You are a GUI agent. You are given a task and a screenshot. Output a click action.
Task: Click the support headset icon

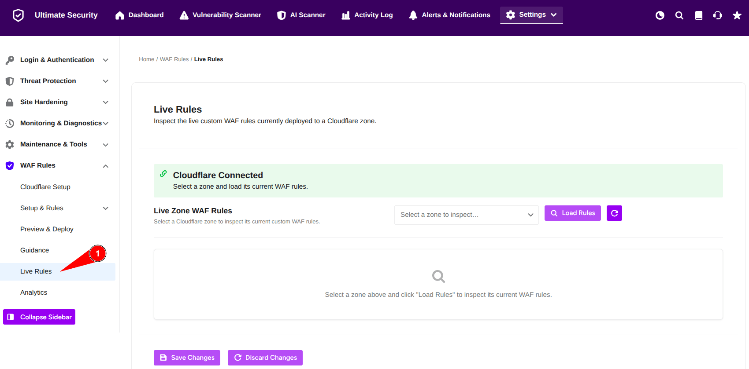pos(718,15)
